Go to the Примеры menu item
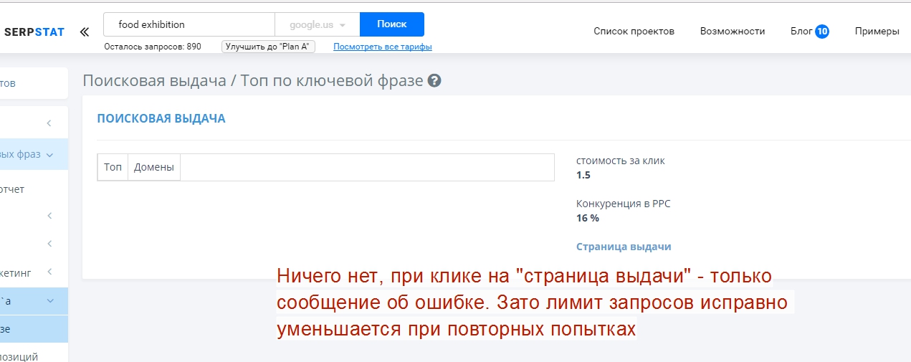The image size is (911, 362). (877, 31)
